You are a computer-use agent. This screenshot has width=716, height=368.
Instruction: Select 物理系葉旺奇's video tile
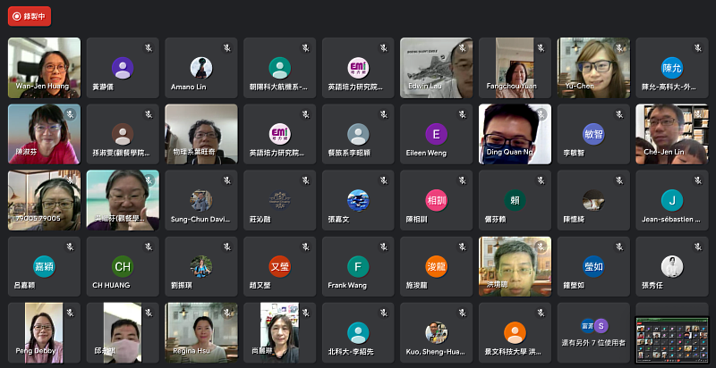click(201, 134)
